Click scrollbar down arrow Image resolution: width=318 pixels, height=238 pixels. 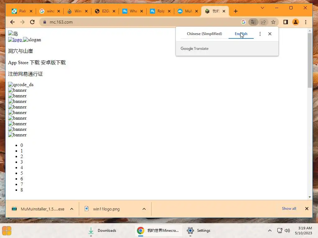pyautogui.click(x=310, y=197)
